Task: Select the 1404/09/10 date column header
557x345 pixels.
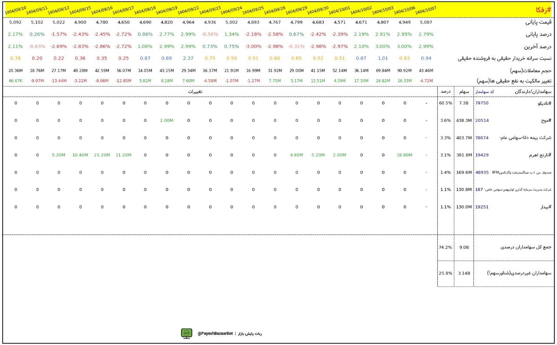Action: 15,10
